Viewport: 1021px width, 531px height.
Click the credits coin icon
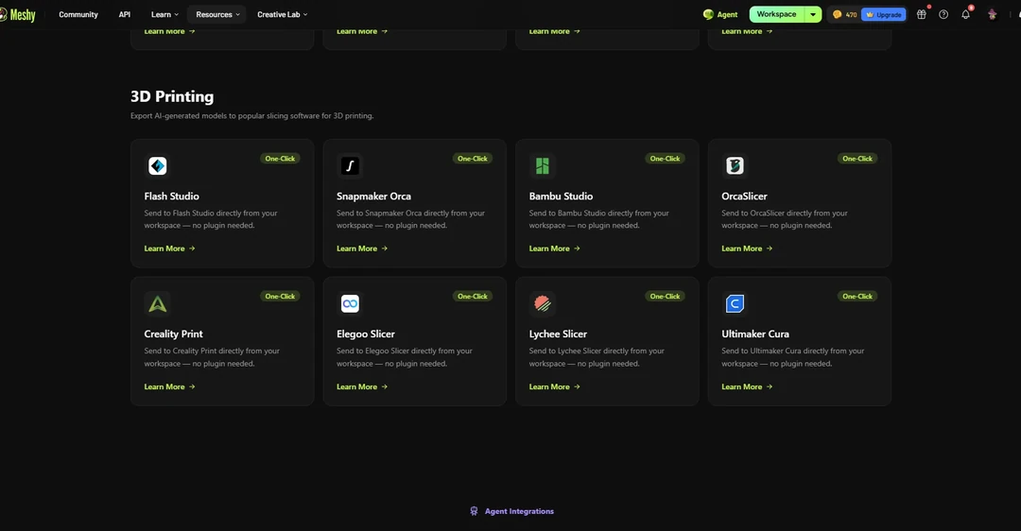pos(837,14)
